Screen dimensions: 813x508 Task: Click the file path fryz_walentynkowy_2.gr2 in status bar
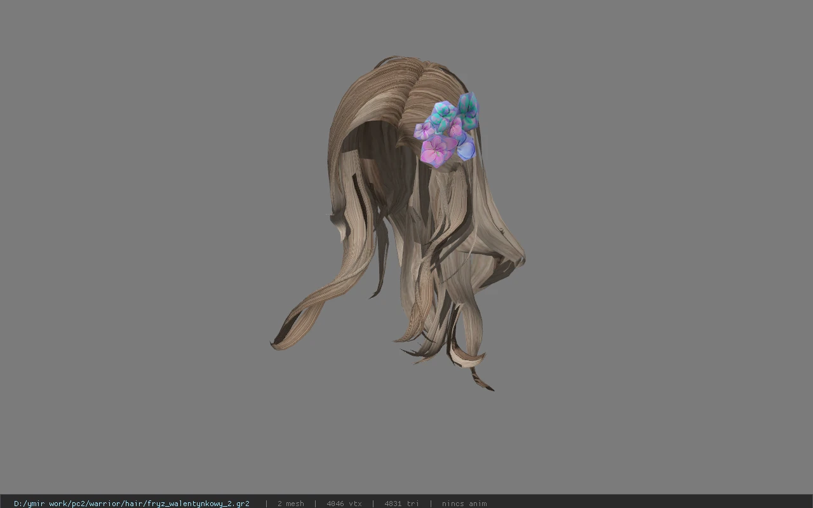click(131, 504)
